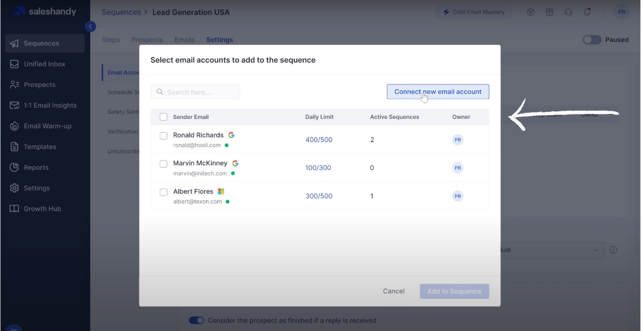Image resolution: width=641 pixels, height=331 pixels.
Task: Click the Saleshandy logo
Action: [44, 11]
